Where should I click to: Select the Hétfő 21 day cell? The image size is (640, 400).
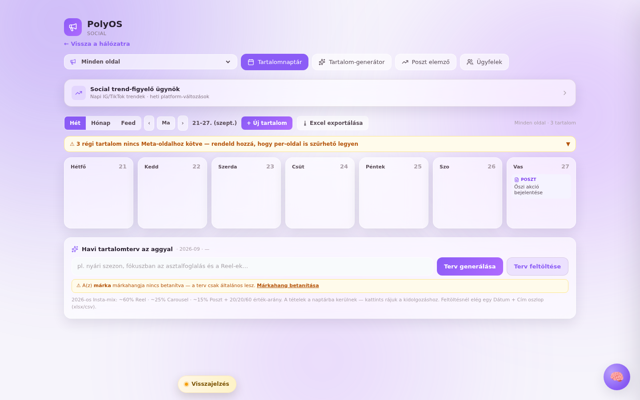click(x=99, y=193)
